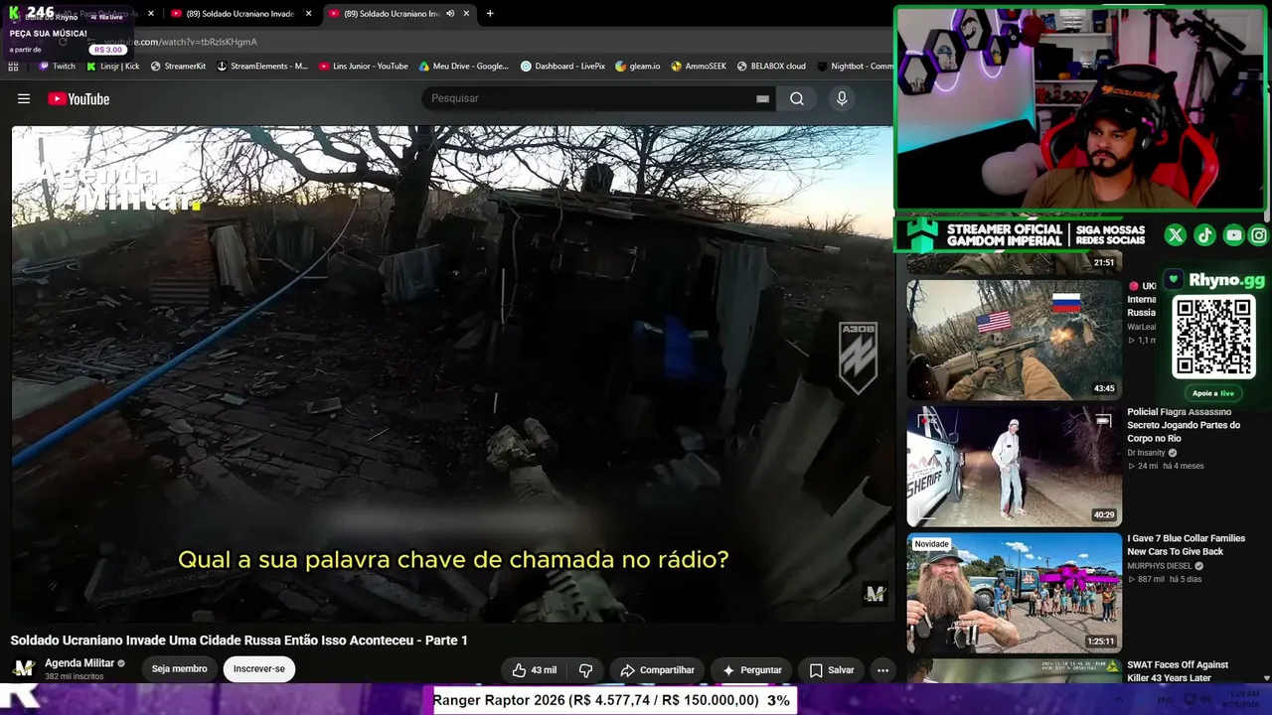Open the Agenda Militar channel avatar
This screenshot has width=1272, height=715.
point(24,668)
